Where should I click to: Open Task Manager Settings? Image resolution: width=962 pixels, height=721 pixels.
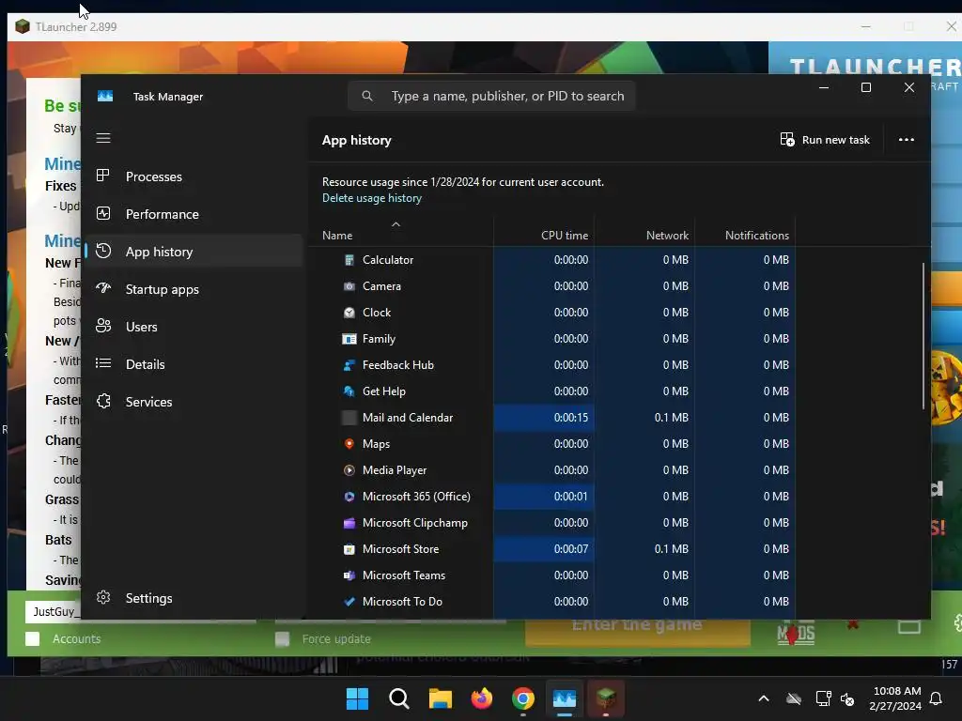(194, 598)
